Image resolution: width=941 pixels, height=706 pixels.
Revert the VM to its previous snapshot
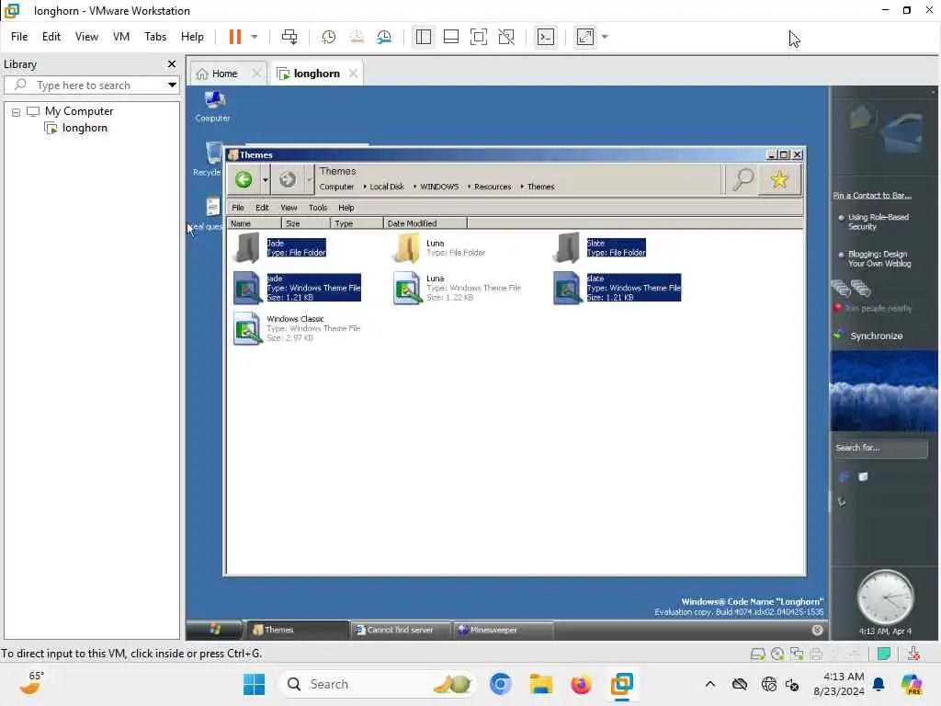(357, 37)
